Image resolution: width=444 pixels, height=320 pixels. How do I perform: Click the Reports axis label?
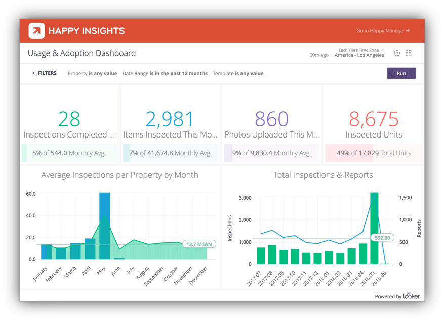(x=419, y=228)
